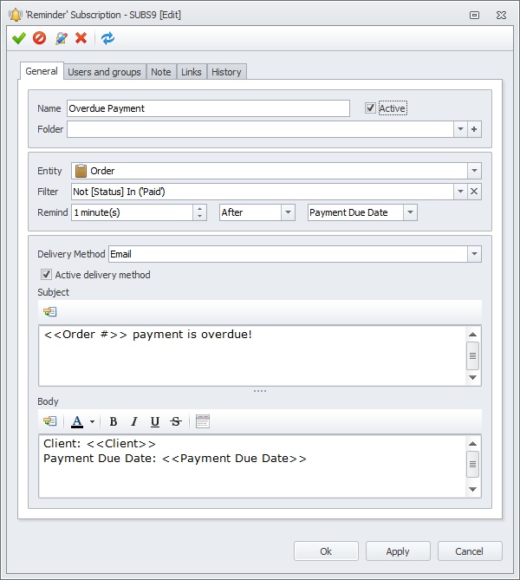Expand the Entity dropdown
Viewport: 520px width, 580px height.
click(474, 171)
